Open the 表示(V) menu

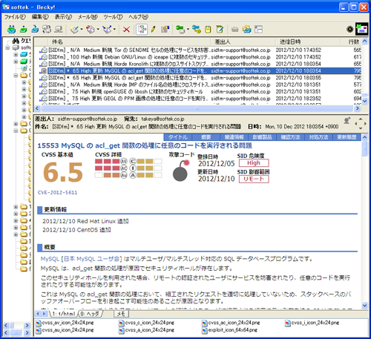click(63, 17)
